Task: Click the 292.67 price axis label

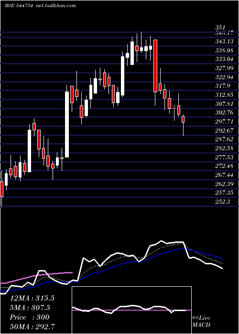Action: click(224, 130)
